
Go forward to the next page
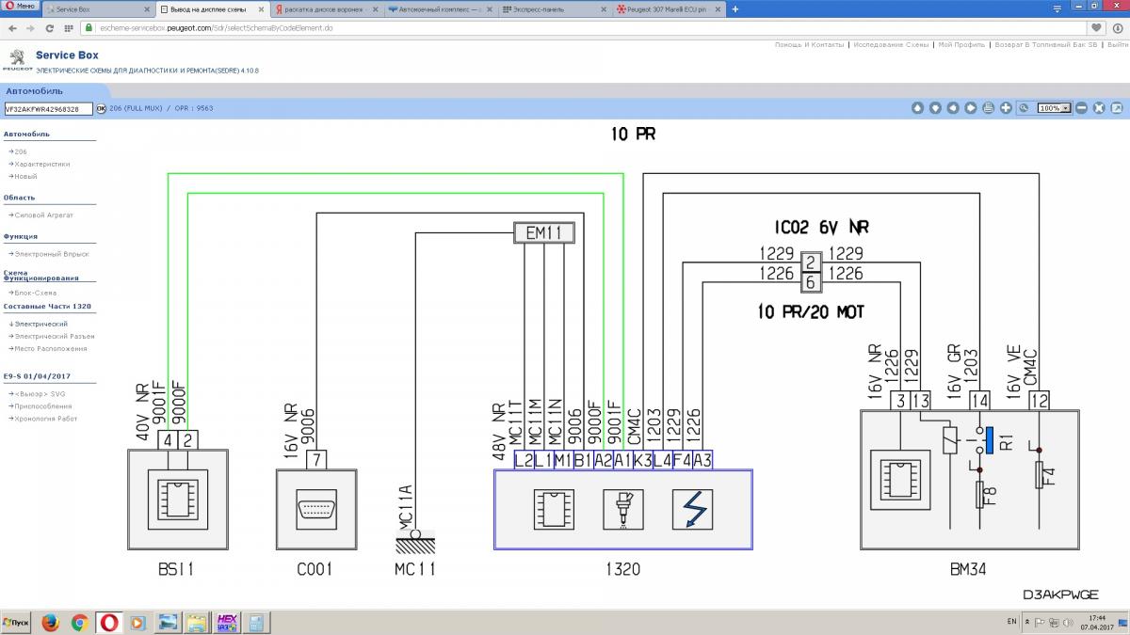29,28
